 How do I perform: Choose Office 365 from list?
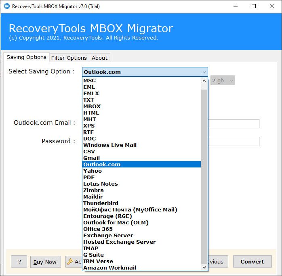click(x=141, y=229)
